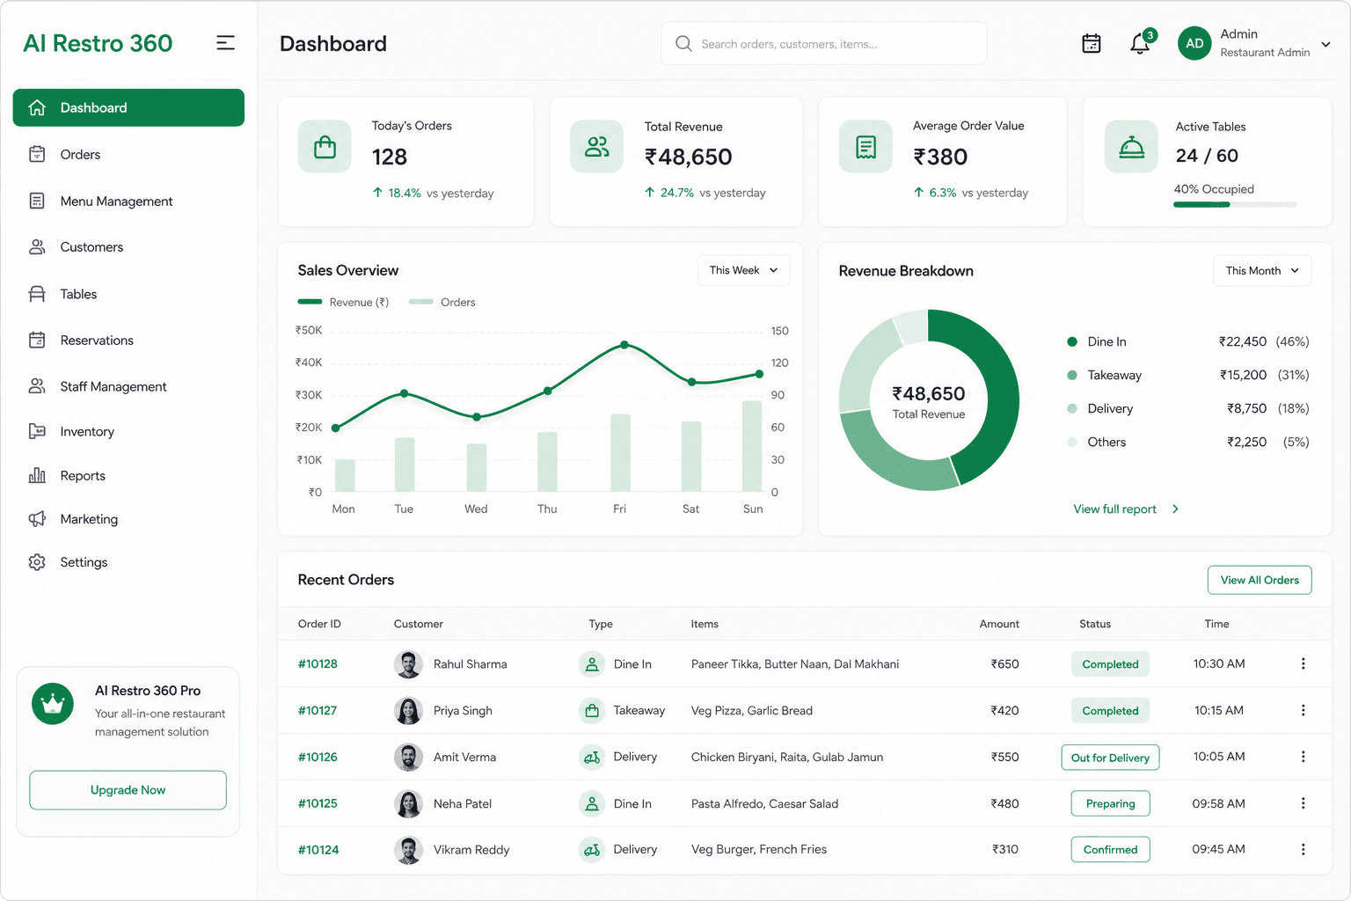The image size is (1351, 901).
Task: Click the Today's Orders bag icon
Action: [325, 146]
